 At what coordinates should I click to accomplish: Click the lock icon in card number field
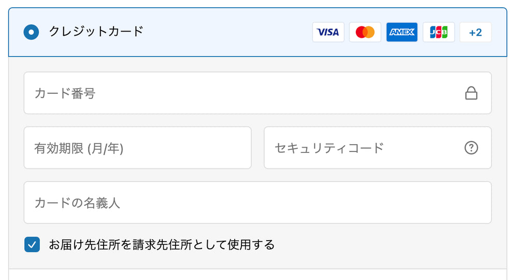coord(471,93)
